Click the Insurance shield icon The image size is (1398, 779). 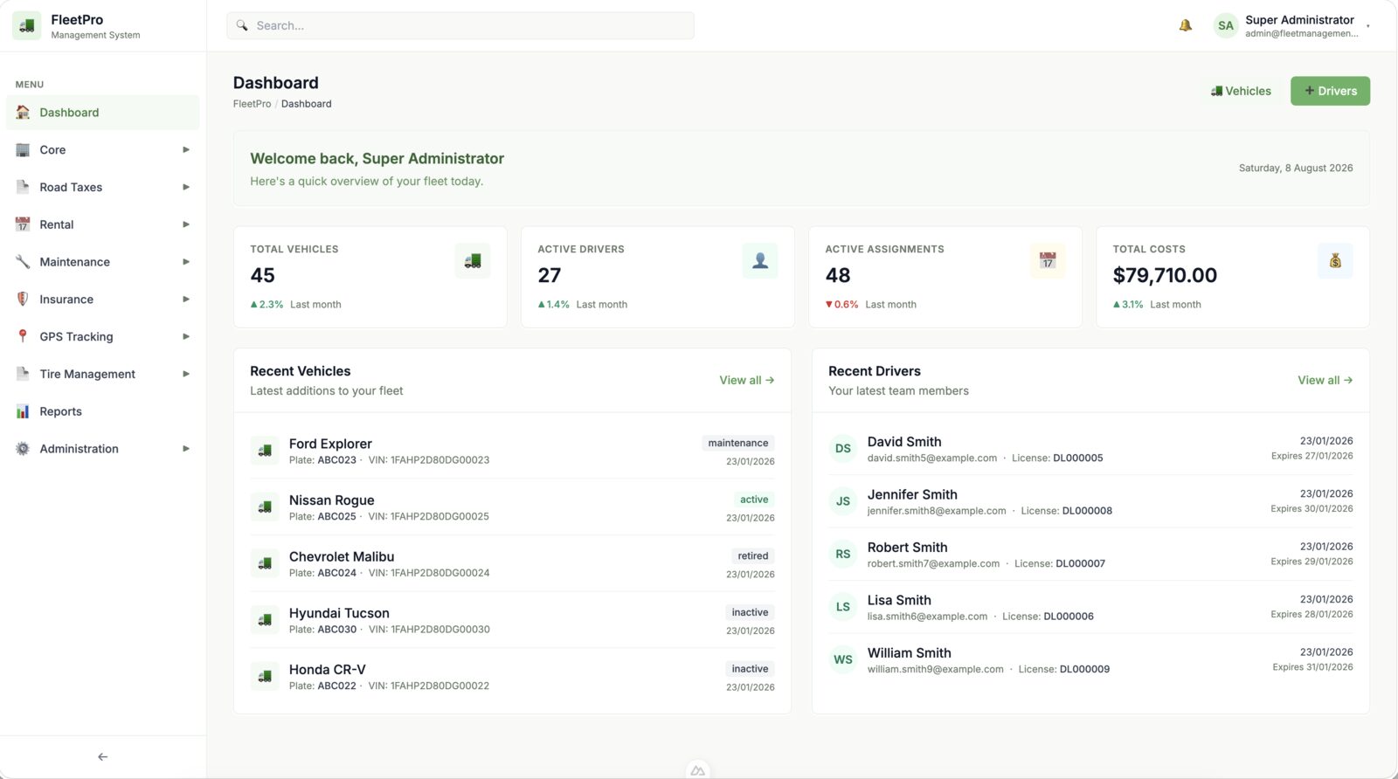[23, 299]
